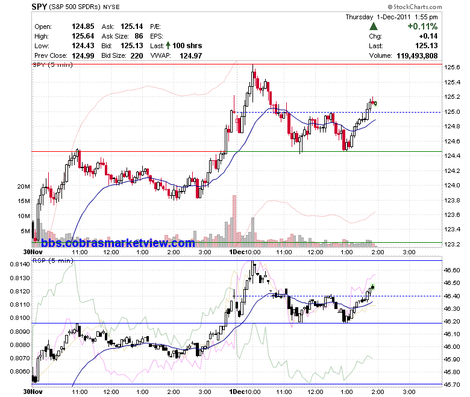Click the SPY (5 min) chart label
The height and width of the screenshot is (397, 470).
click(x=52, y=64)
